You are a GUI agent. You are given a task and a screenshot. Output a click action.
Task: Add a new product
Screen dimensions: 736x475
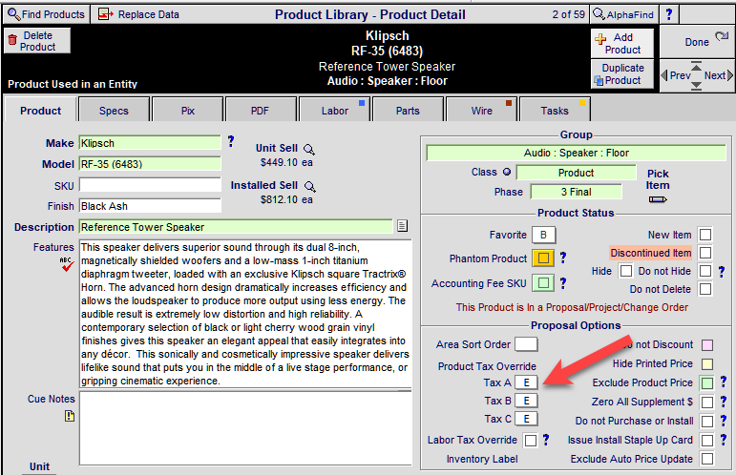[x=622, y=43]
